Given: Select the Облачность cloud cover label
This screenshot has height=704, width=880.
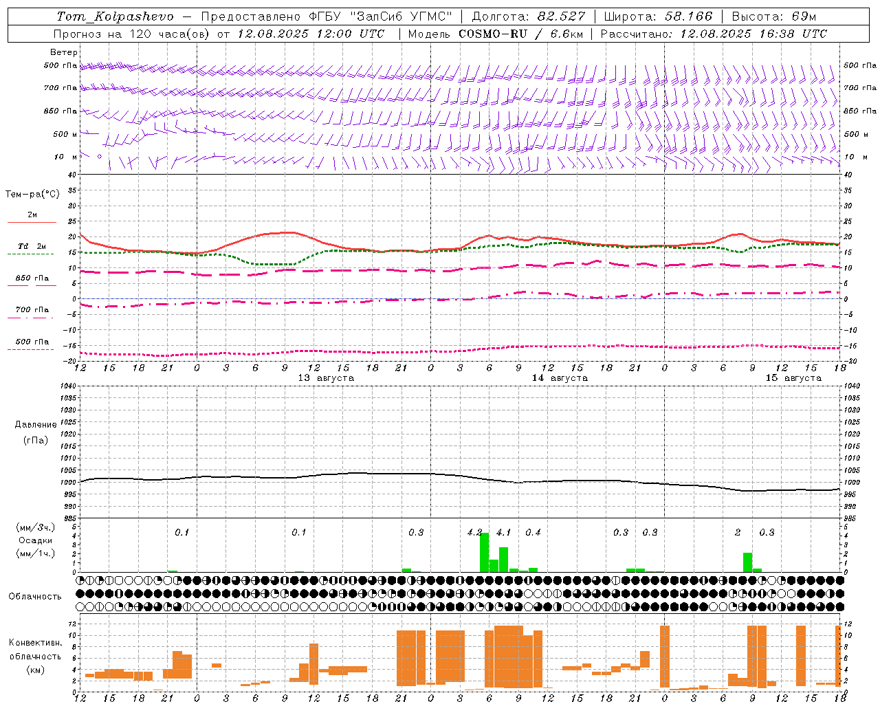Looking at the screenshot, I should point(35,597).
